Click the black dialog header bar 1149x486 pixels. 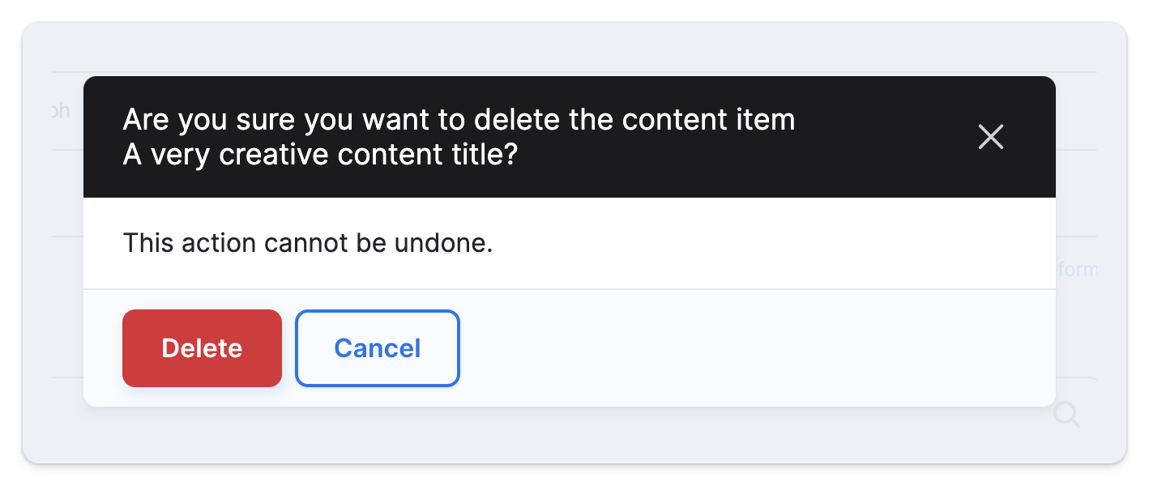(x=570, y=137)
